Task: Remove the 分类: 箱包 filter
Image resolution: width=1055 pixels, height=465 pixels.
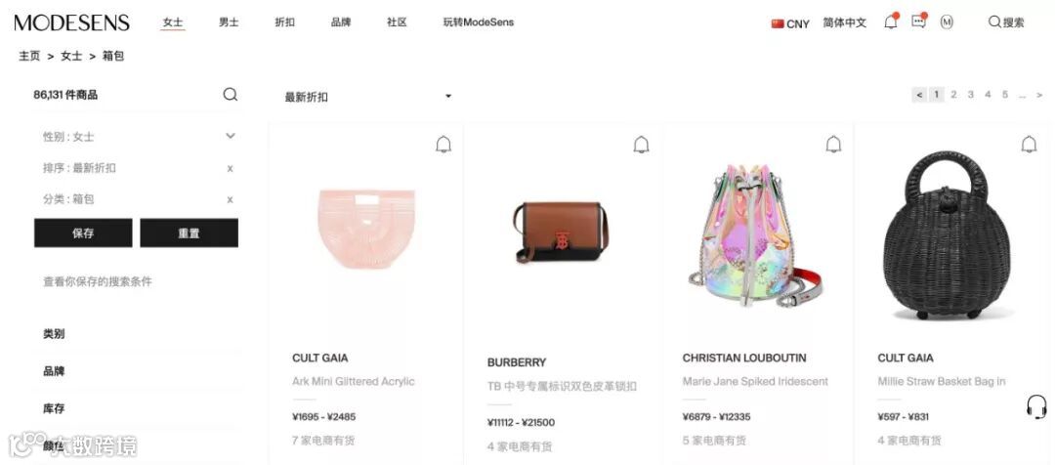Action: tap(231, 200)
